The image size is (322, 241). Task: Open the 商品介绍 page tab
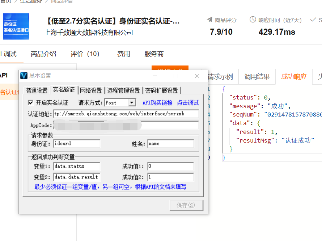point(43,54)
